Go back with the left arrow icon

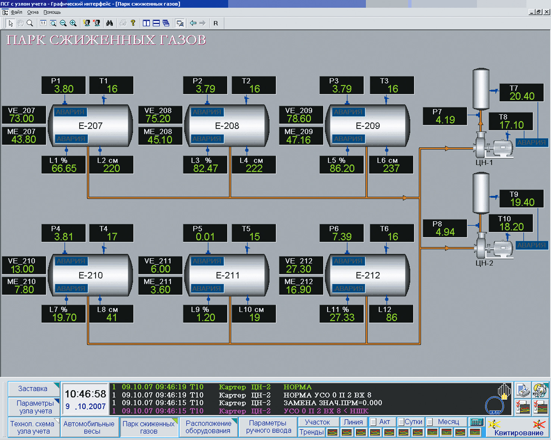click(x=193, y=23)
